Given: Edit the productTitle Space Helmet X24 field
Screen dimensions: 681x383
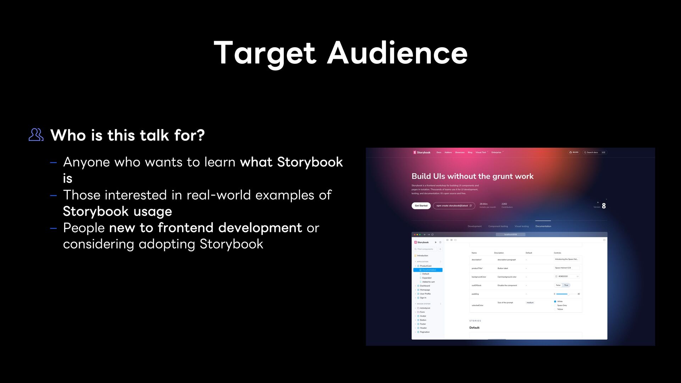Looking at the screenshot, I should coord(567,268).
